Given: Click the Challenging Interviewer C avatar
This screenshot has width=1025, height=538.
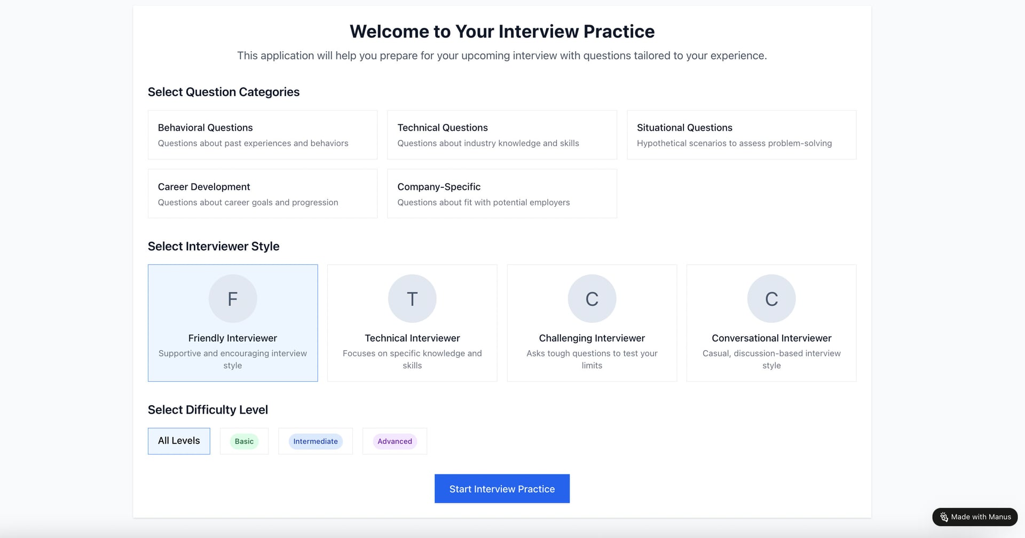Looking at the screenshot, I should pos(592,299).
